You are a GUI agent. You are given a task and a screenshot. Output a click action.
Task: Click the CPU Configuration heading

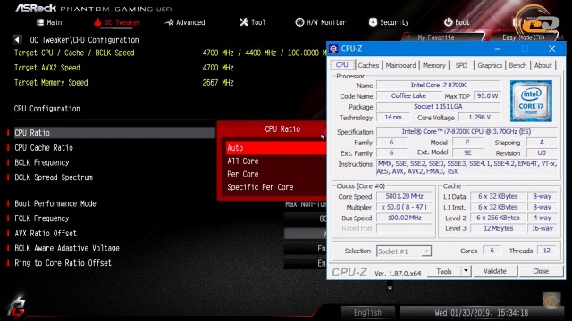47,109
